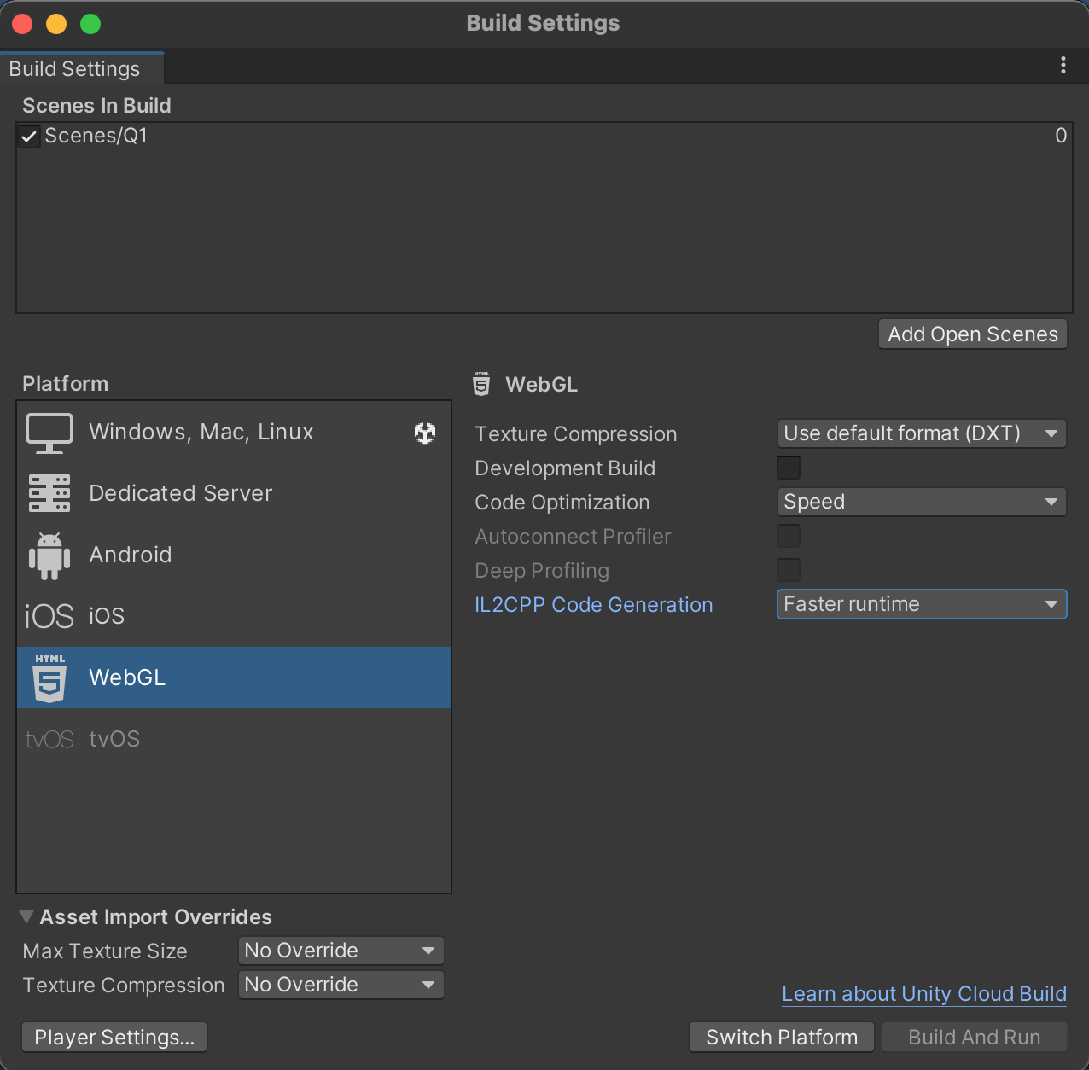Collapse the Asset Import Overrides section
This screenshot has height=1070, width=1089.
pos(27,917)
